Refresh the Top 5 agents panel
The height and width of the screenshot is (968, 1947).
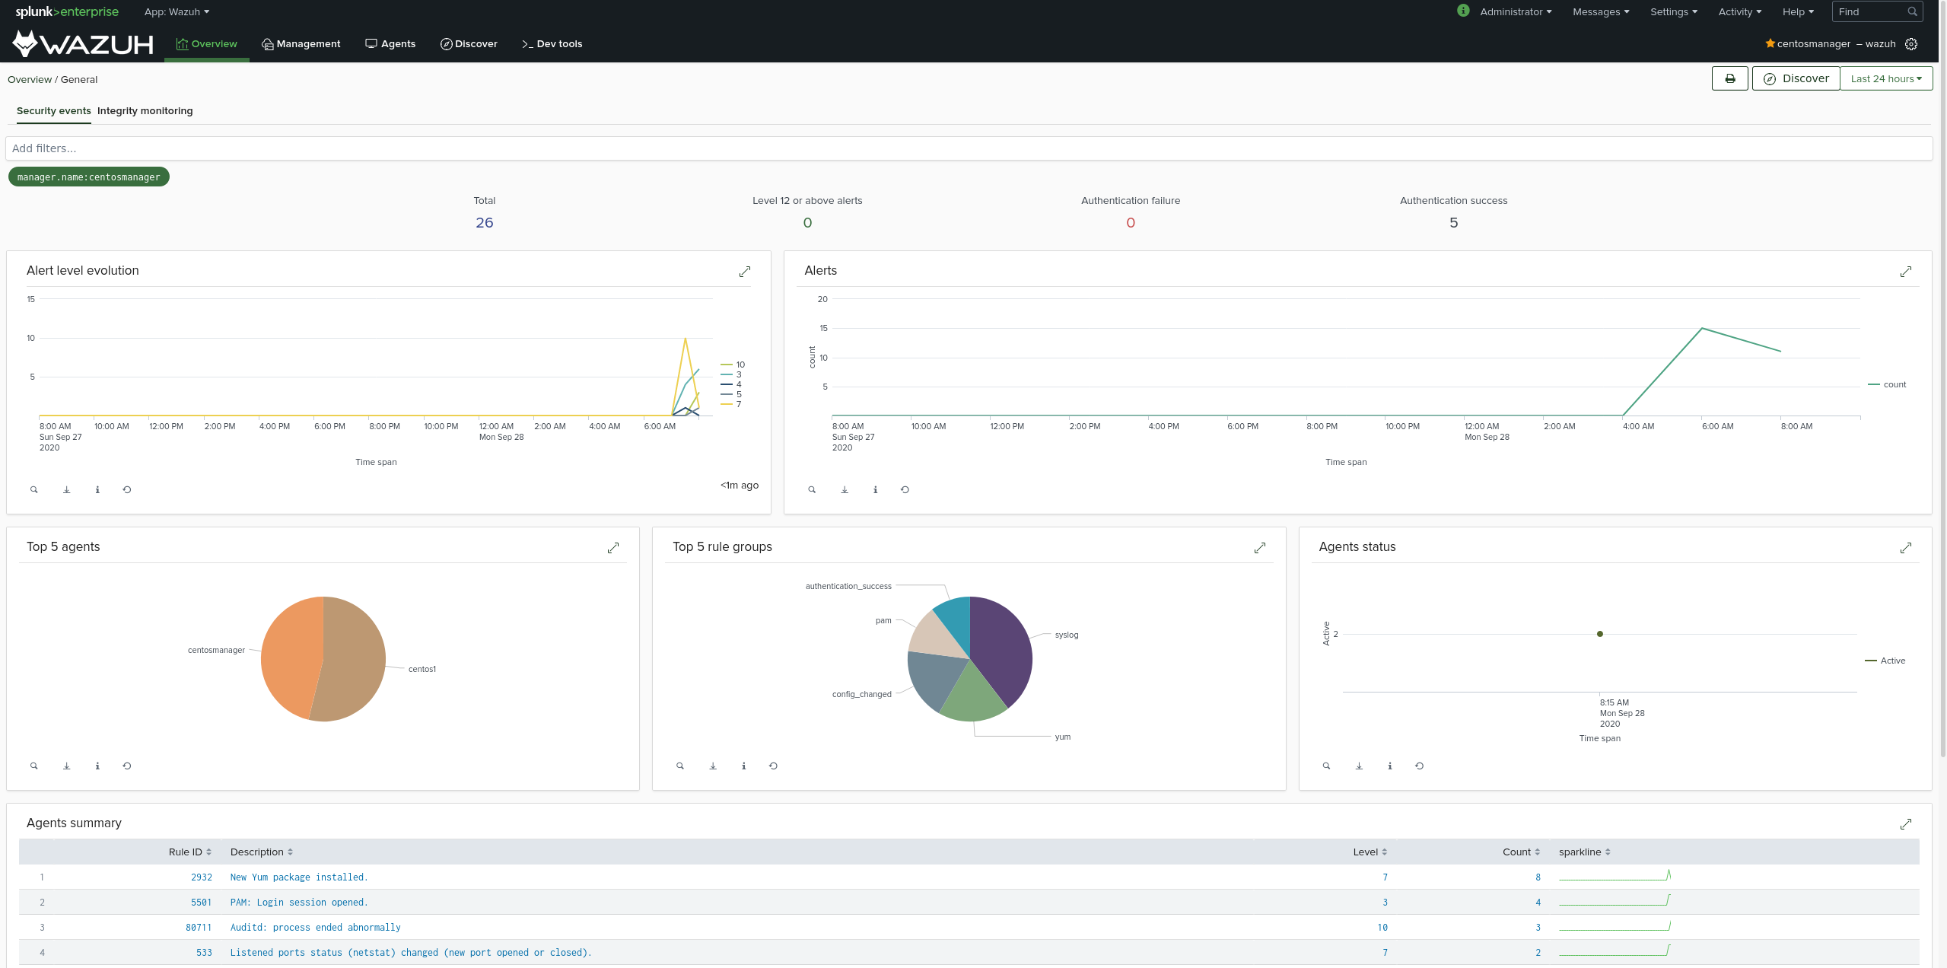click(x=126, y=766)
